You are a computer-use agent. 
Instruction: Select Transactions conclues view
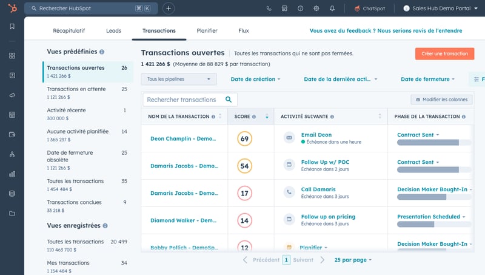pyautogui.click(x=88, y=206)
